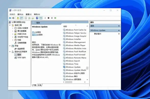Click the Stop service square icon
Viewport: 150px width, 99px height.
point(48,18)
